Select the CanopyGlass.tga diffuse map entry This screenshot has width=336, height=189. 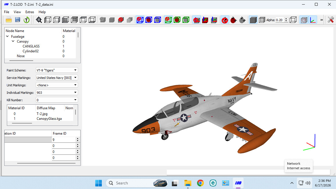click(49, 118)
